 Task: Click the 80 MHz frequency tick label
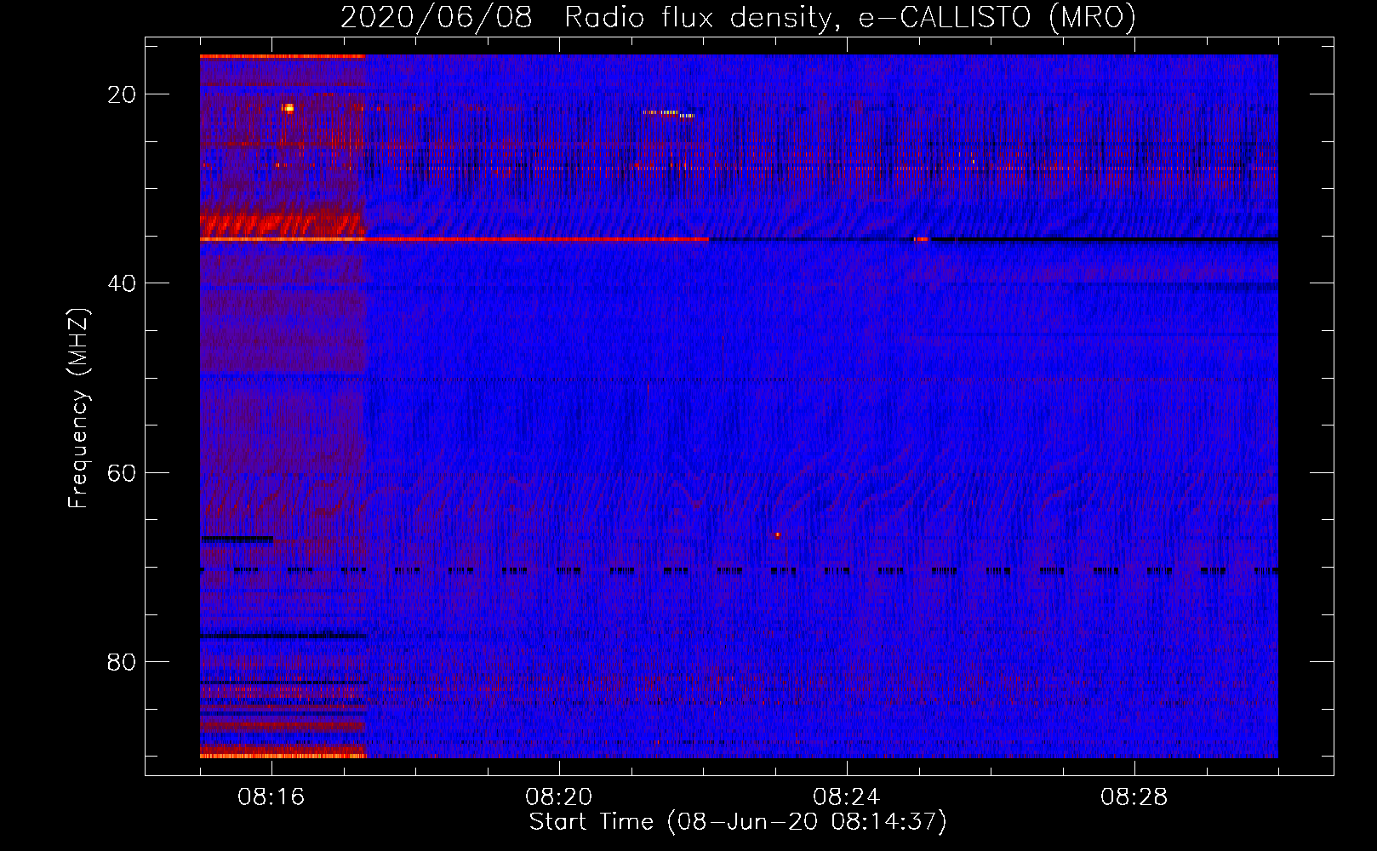point(122,661)
